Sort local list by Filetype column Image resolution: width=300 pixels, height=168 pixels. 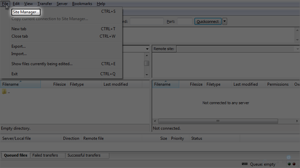pos(84,84)
